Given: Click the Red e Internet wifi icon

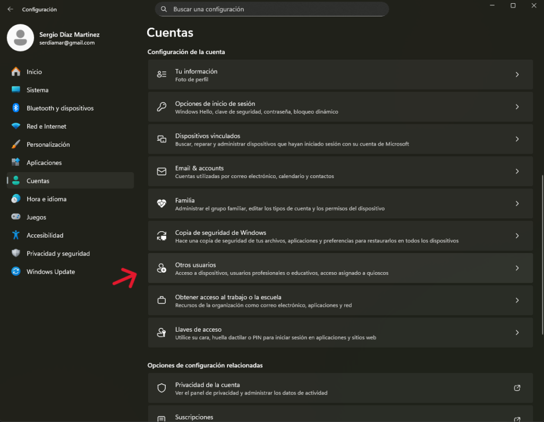Looking at the screenshot, I should click(16, 126).
